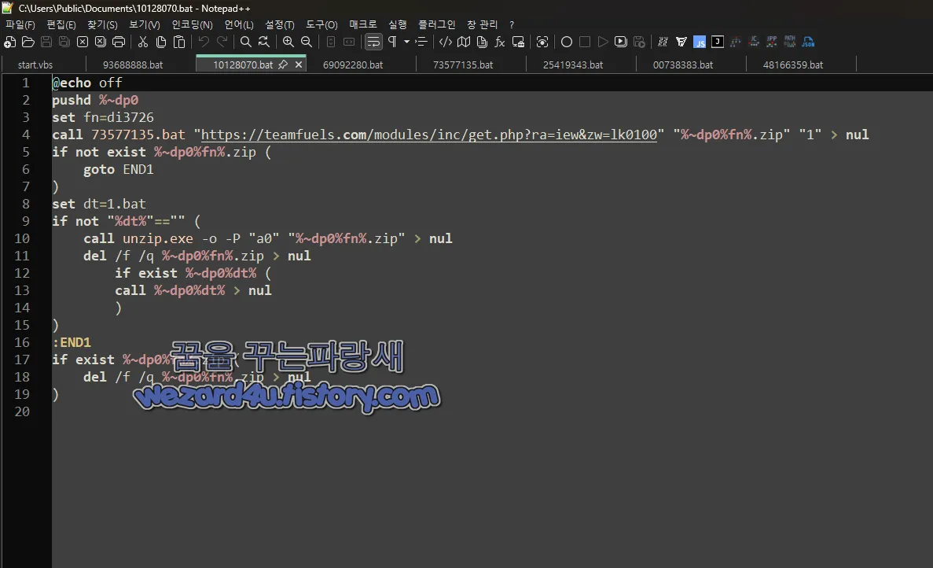The height and width of the screenshot is (568, 933).
Task: Open the 플러그인 menu
Action: [x=437, y=24]
